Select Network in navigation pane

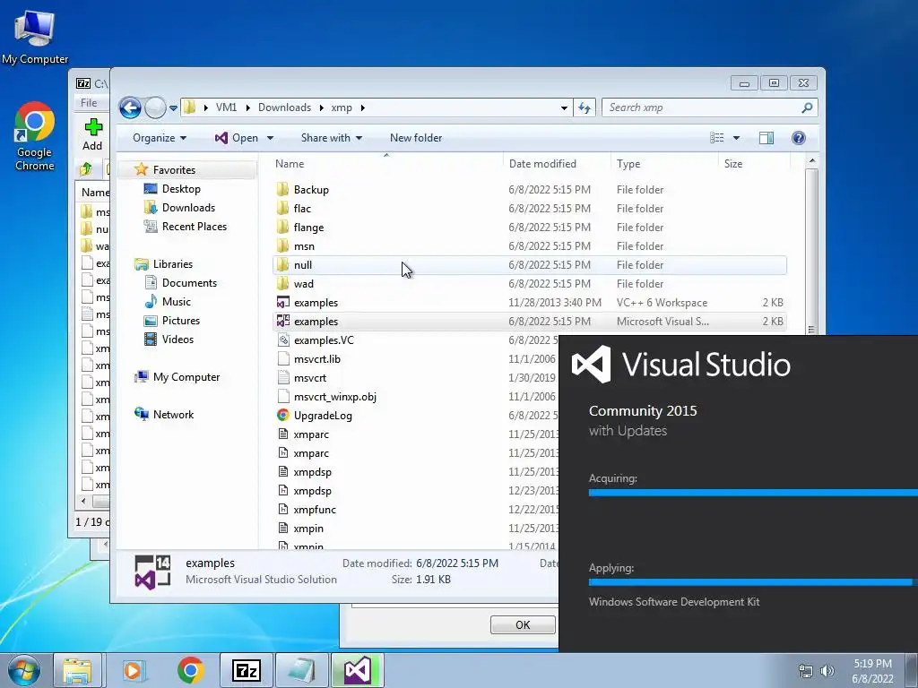[x=173, y=415]
